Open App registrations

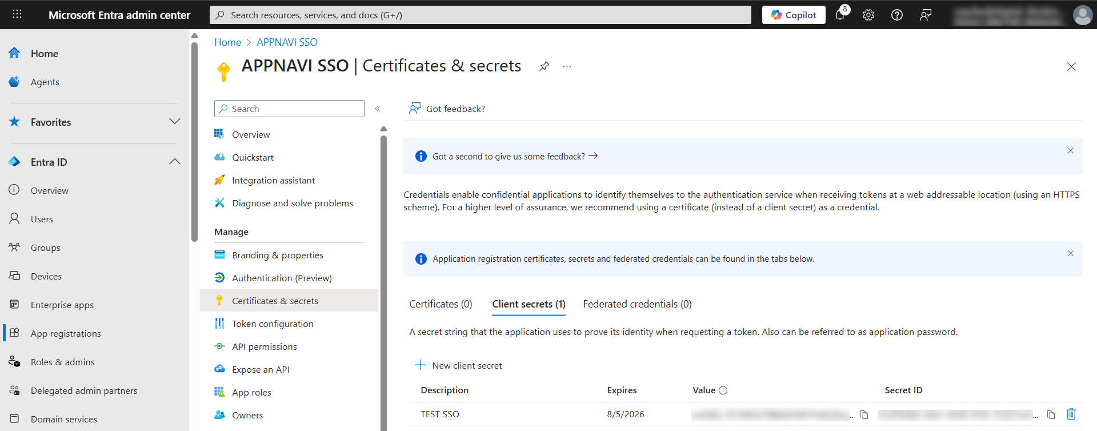point(66,333)
